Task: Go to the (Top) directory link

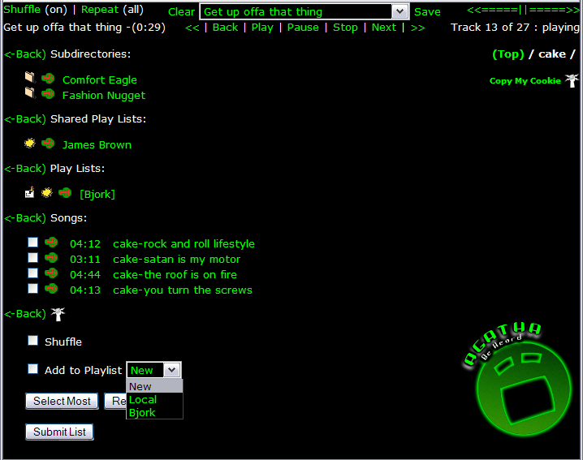Action: click(x=508, y=54)
